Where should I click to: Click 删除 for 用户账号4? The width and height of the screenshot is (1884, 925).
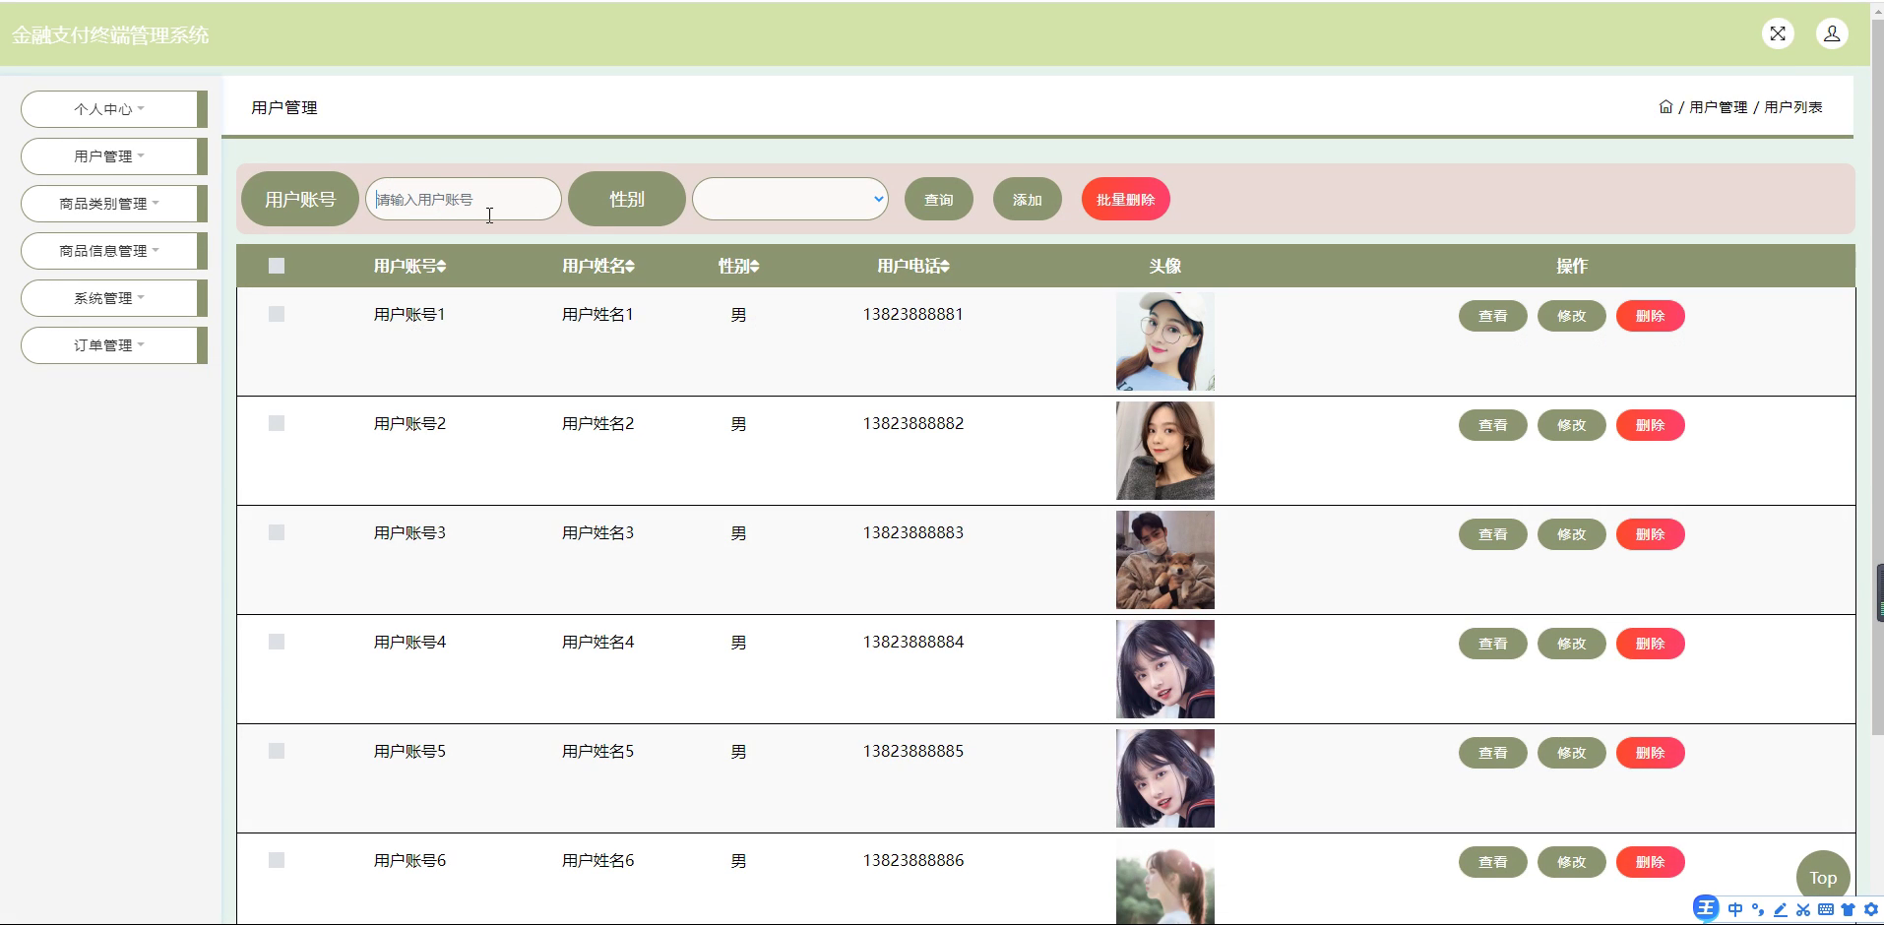[1651, 644]
